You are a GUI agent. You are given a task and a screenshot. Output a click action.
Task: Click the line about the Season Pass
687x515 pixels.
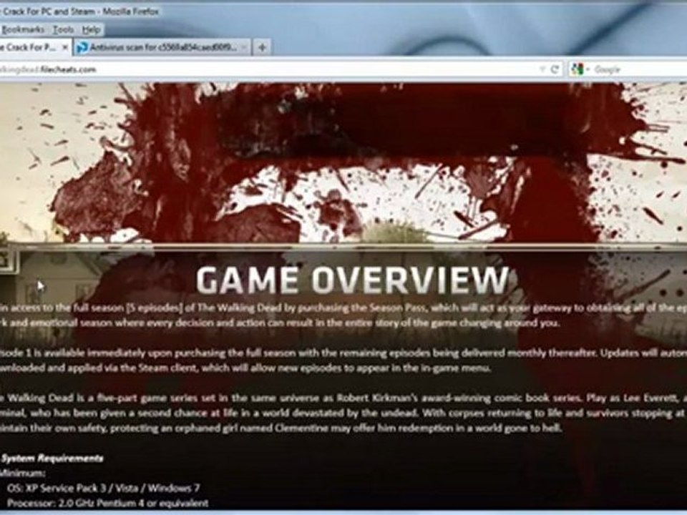(x=343, y=308)
